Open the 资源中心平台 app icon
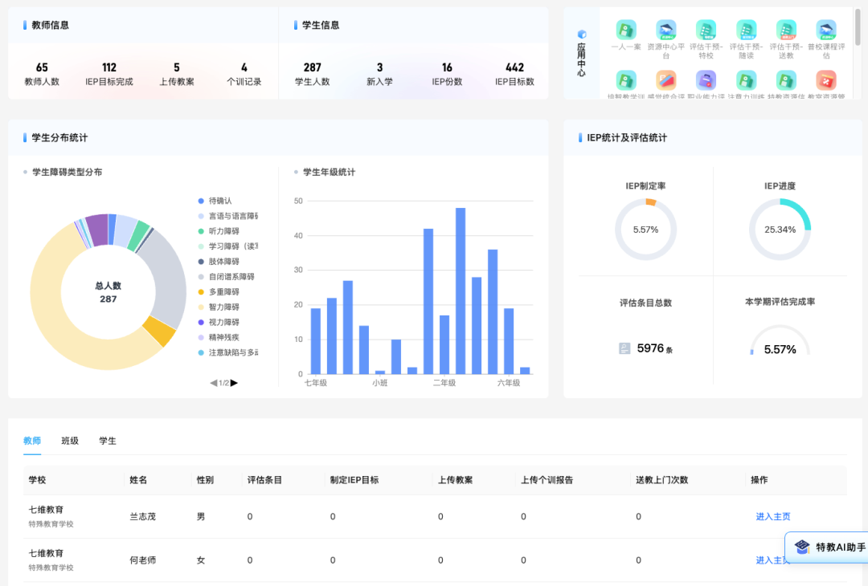Image resolution: width=868 pixels, height=586 pixels. click(x=666, y=29)
